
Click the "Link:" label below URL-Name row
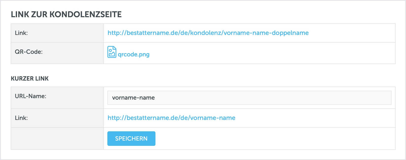point(21,118)
